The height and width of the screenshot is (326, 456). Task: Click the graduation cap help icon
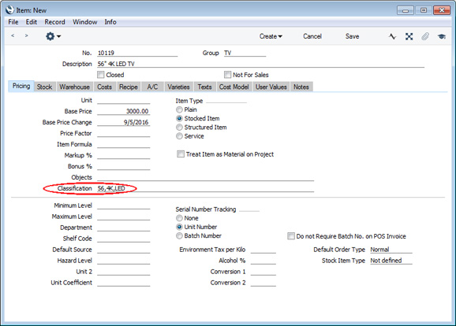coord(442,36)
